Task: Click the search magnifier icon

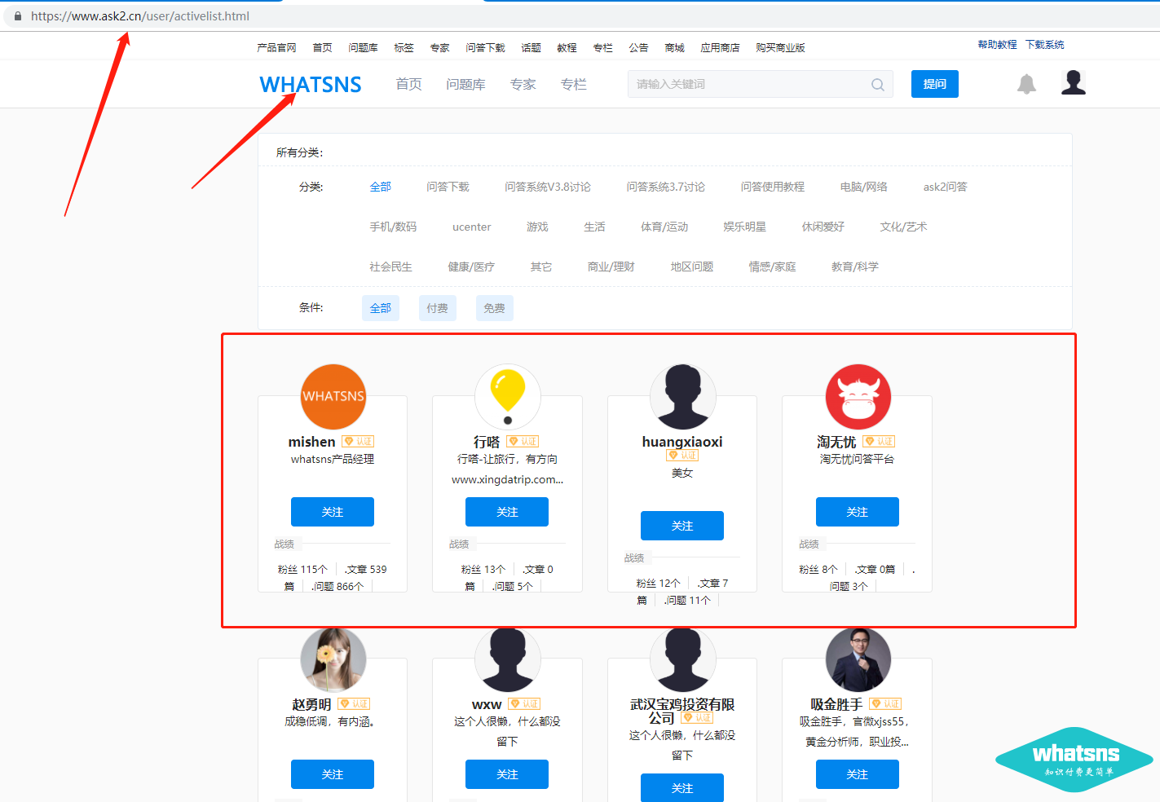Action: click(877, 85)
